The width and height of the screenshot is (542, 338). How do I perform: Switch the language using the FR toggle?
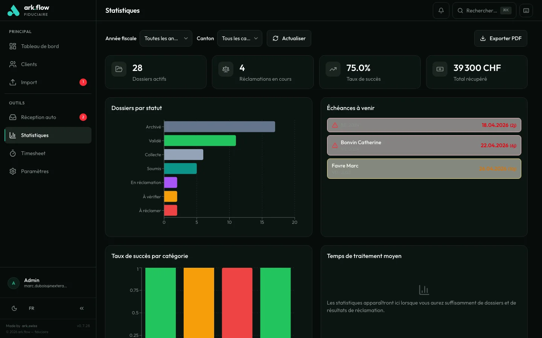(32, 308)
